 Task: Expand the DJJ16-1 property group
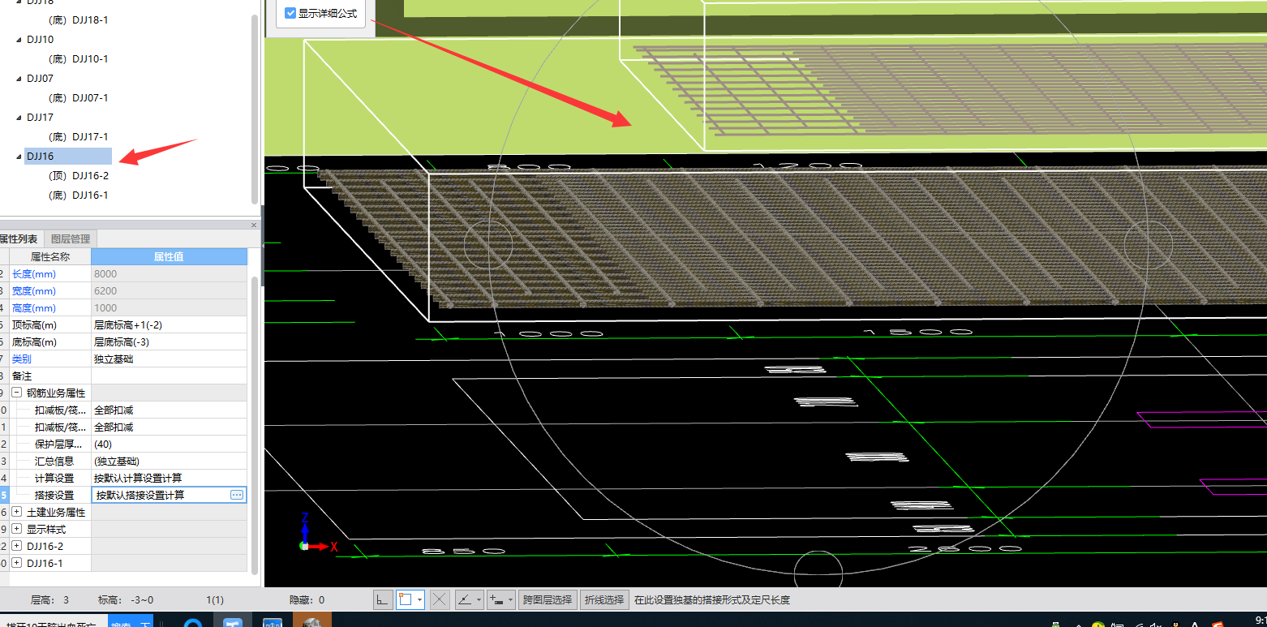pyautogui.click(x=16, y=563)
